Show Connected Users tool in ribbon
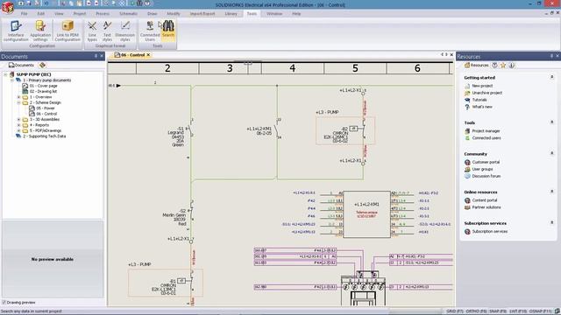 [x=150, y=31]
